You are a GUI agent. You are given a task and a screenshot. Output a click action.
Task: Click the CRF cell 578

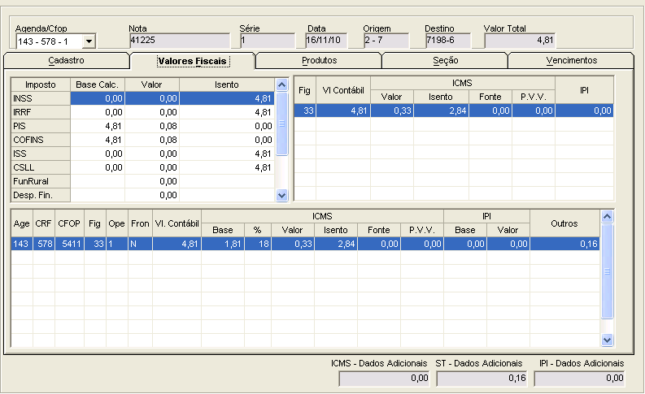[44, 244]
